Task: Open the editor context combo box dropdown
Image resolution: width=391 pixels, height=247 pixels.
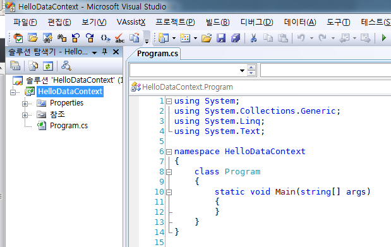Action: coord(242,71)
